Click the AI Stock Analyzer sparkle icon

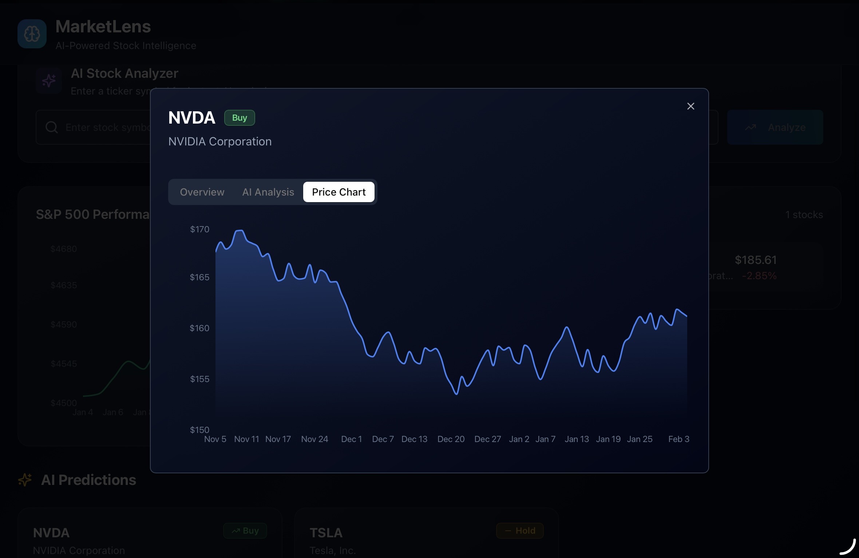pos(49,80)
